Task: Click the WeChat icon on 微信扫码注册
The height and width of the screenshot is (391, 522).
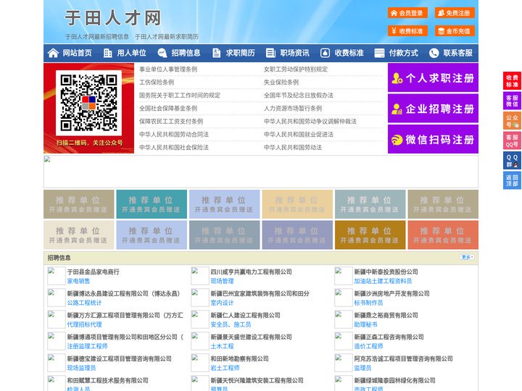Action: [x=397, y=140]
